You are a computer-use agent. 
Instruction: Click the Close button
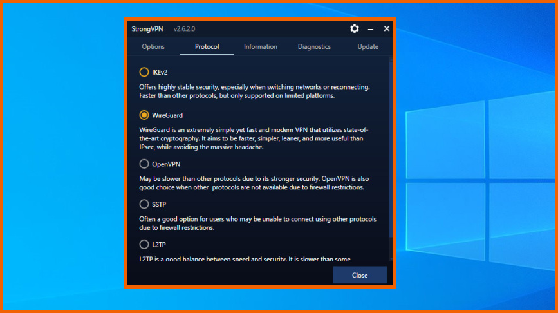point(359,275)
